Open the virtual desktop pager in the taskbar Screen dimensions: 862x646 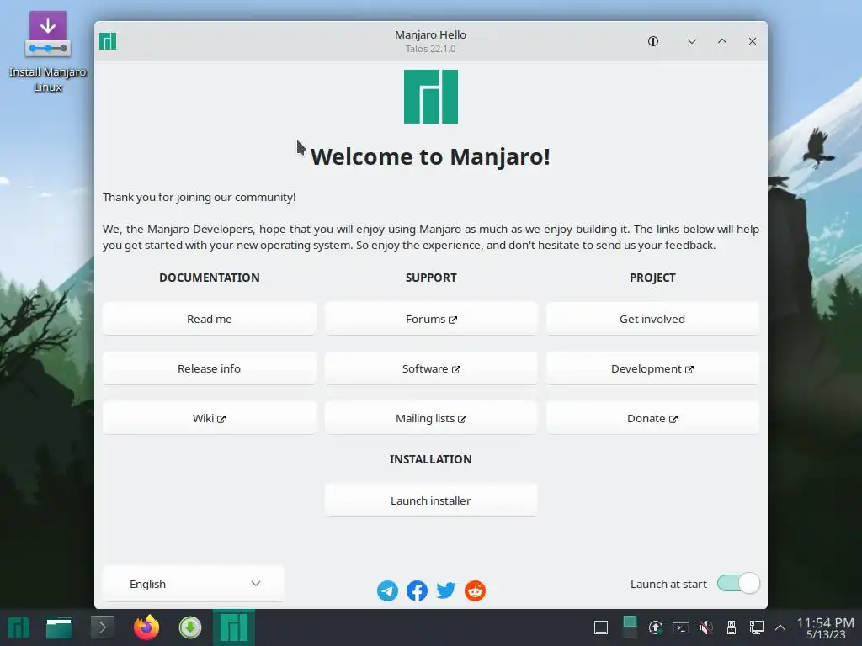pos(630,627)
